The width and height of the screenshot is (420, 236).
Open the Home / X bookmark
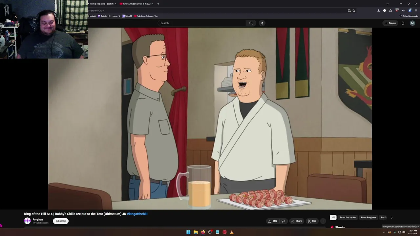115,16
